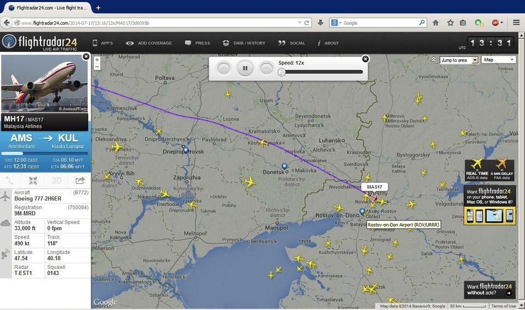
Task: Open the ADD COVERAGE menu
Action: pos(149,43)
